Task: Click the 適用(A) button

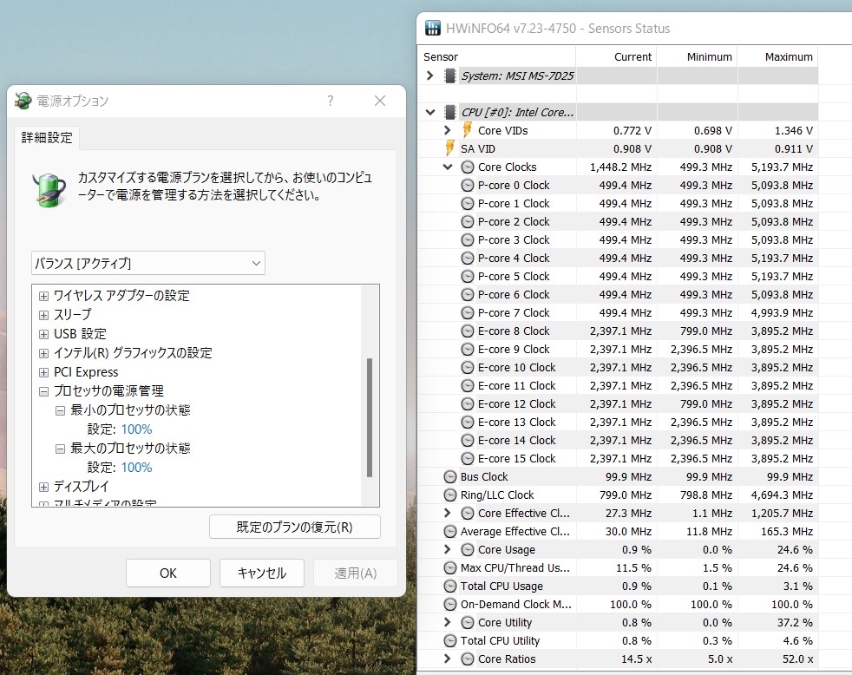Action: [x=356, y=573]
